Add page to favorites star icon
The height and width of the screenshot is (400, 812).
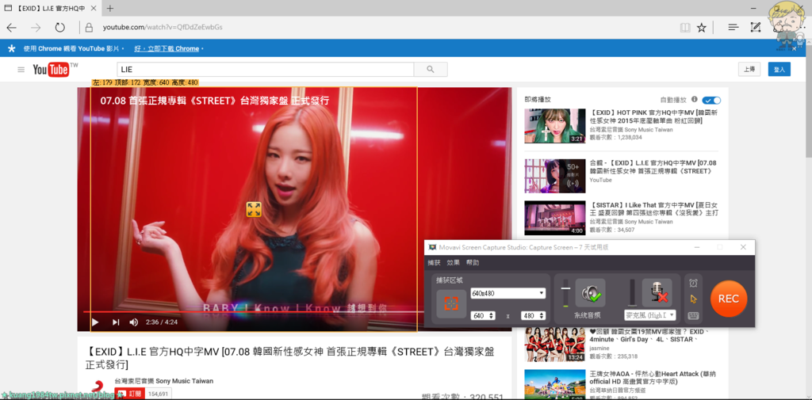click(x=701, y=28)
